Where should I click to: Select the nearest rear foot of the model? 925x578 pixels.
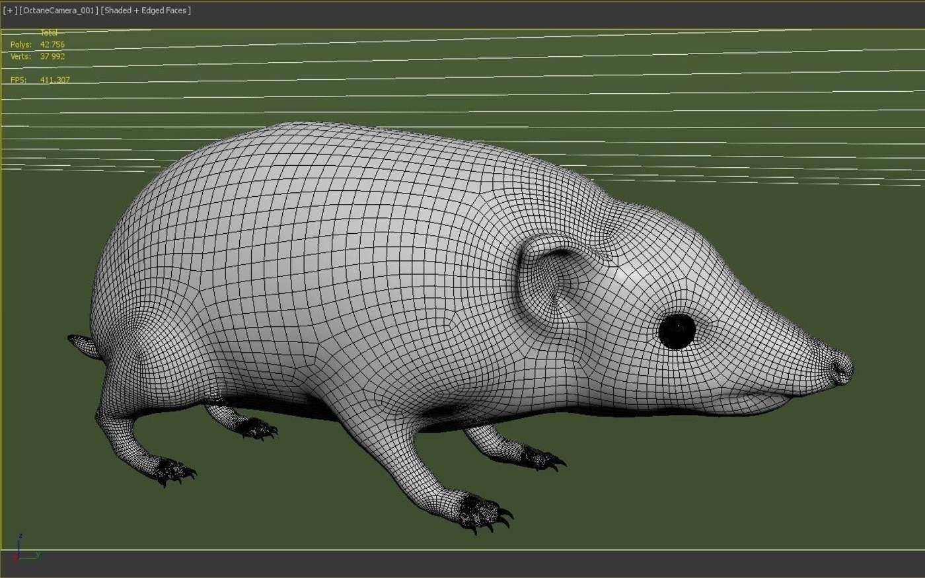point(172,471)
